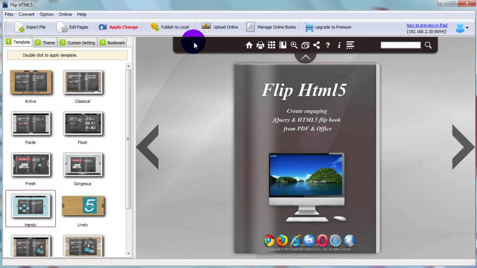Click the zoom-in magnifier icon
This screenshot has height=268, width=477.
click(294, 45)
